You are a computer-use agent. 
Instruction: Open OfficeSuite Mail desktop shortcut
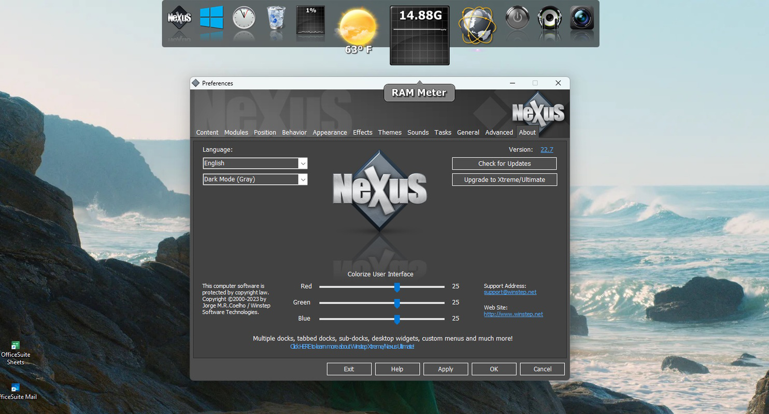tap(16, 392)
